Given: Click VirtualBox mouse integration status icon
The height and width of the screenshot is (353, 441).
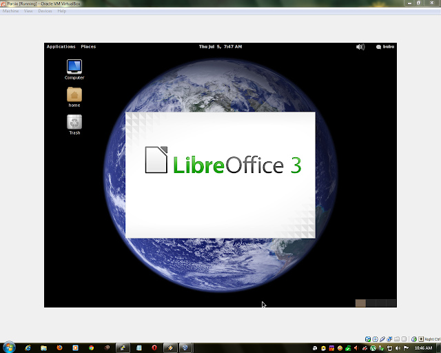Looking at the screenshot, I should click(x=414, y=339).
